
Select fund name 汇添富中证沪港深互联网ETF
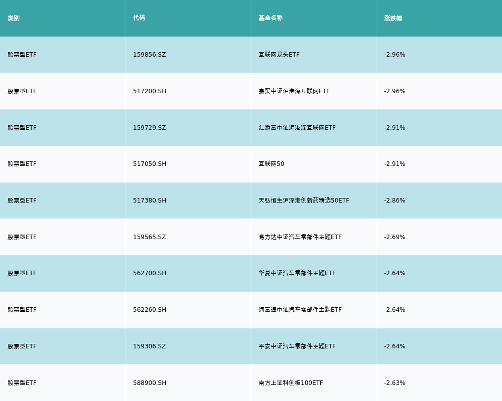[297, 128]
